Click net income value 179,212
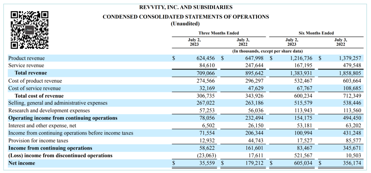The image size is (371, 173). click(x=254, y=163)
